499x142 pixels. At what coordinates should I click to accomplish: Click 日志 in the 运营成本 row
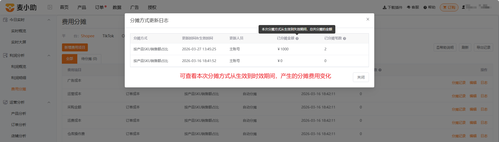pyautogui.click(x=484, y=96)
